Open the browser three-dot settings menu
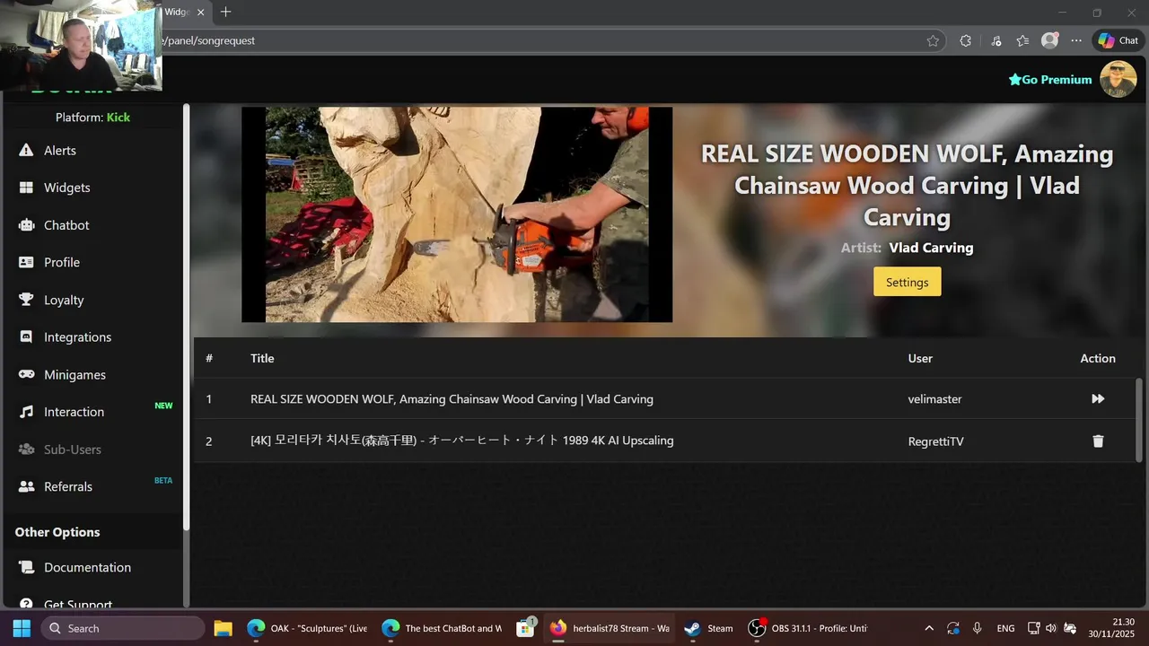1149x646 pixels. 1076,40
